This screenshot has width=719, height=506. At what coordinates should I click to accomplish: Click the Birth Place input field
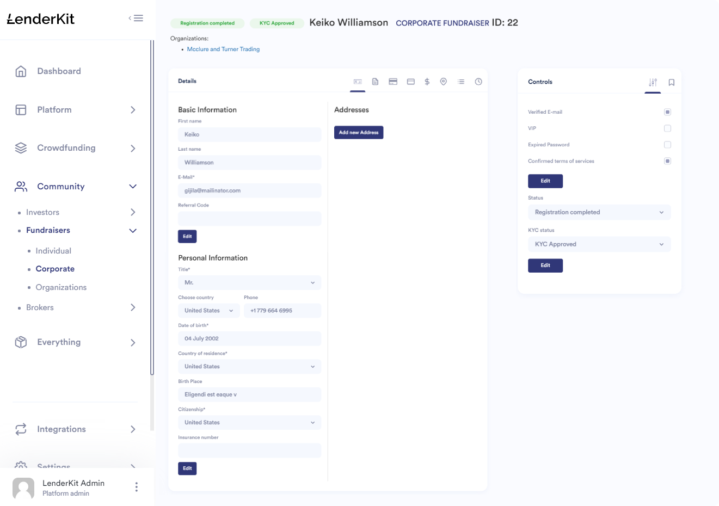tap(249, 394)
